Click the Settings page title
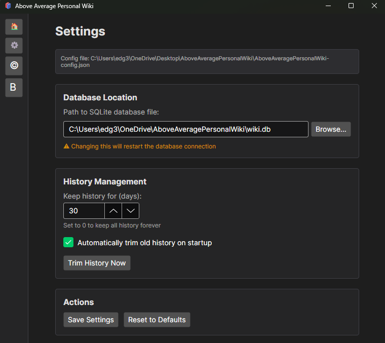385x343 pixels. [x=80, y=31]
